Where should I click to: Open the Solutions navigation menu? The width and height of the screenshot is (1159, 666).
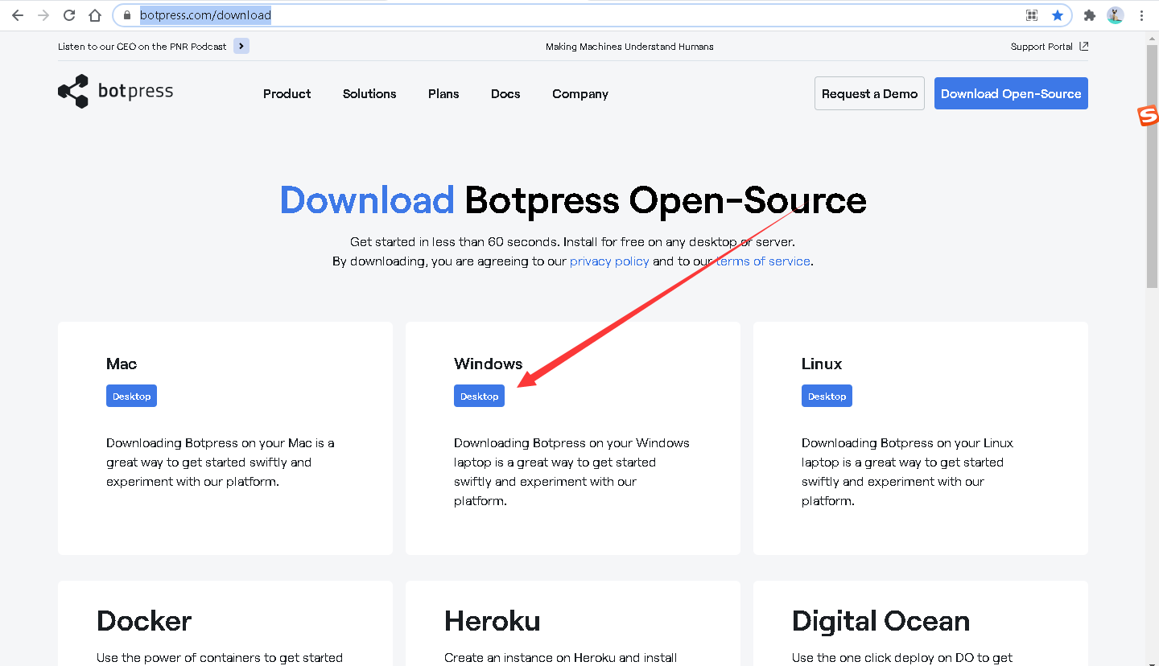tap(369, 93)
